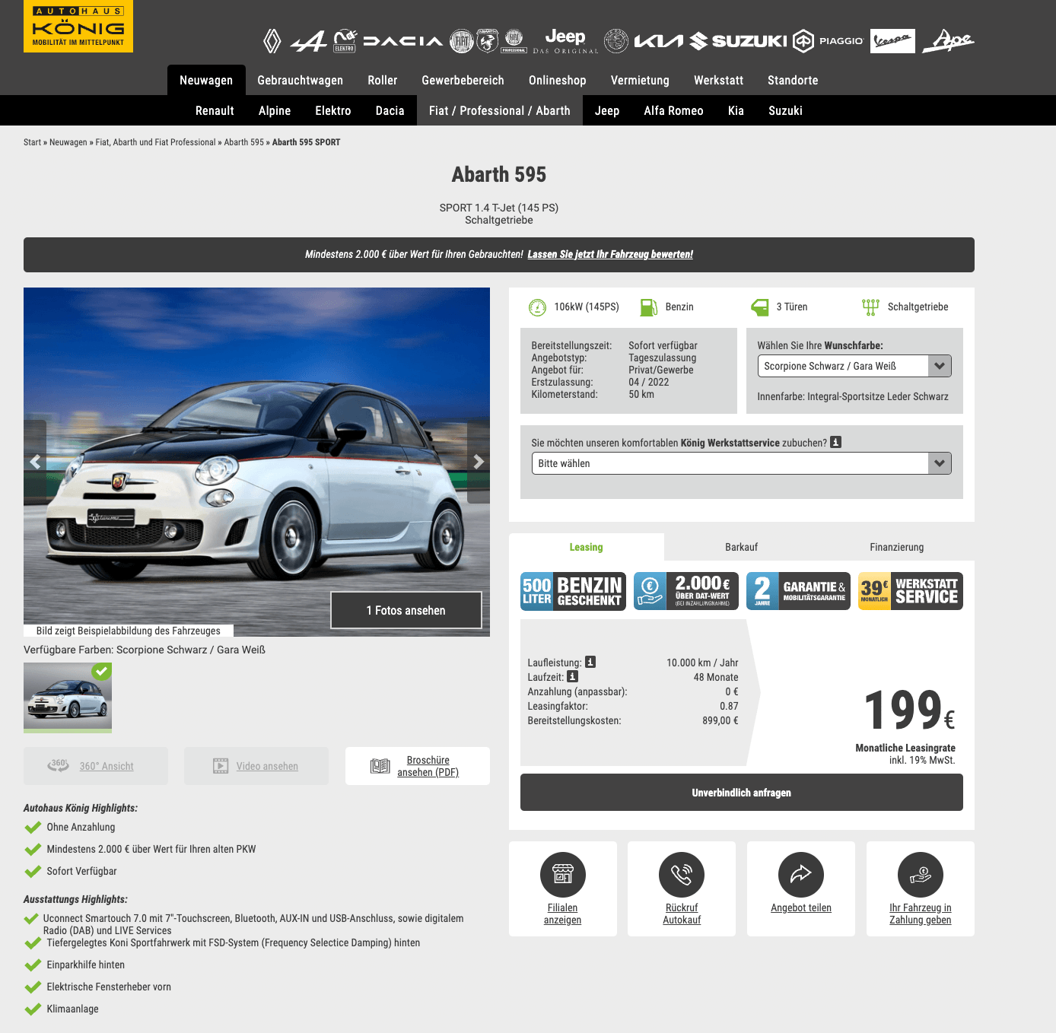Open the Gebrauchtwagen main menu

click(x=301, y=80)
